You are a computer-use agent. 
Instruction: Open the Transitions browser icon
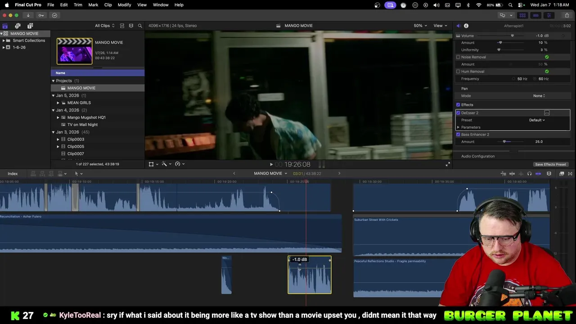(570, 174)
